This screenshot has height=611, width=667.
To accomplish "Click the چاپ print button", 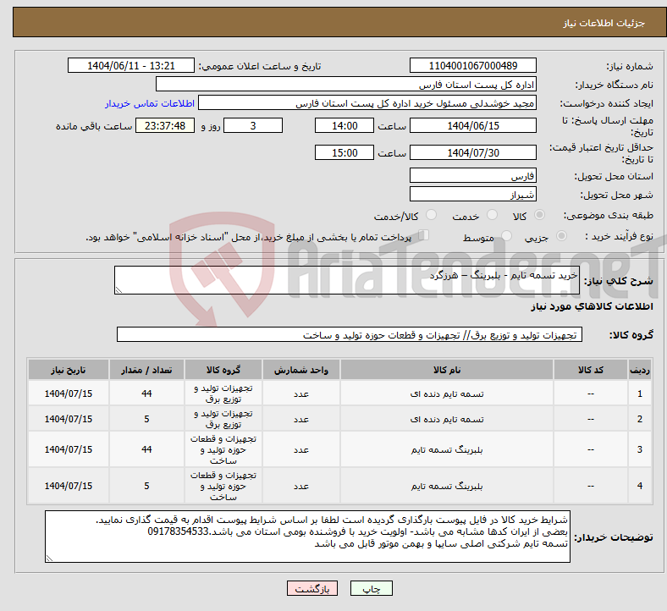I will [x=371, y=588].
